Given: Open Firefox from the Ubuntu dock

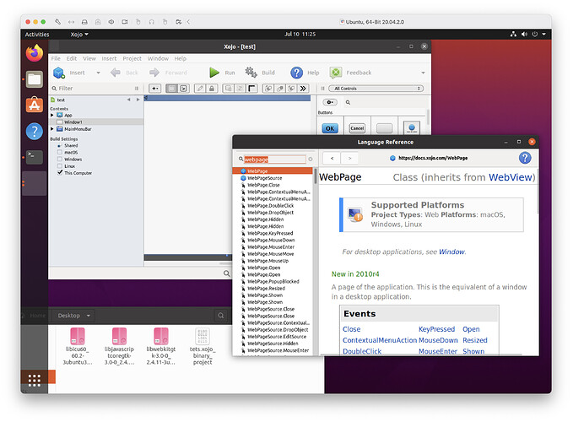Looking at the screenshot, I should tap(35, 53).
